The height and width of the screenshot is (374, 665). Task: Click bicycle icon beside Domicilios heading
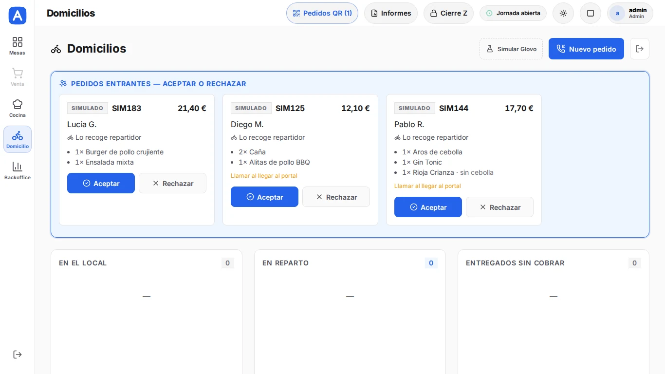pyautogui.click(x=56, y=49)
